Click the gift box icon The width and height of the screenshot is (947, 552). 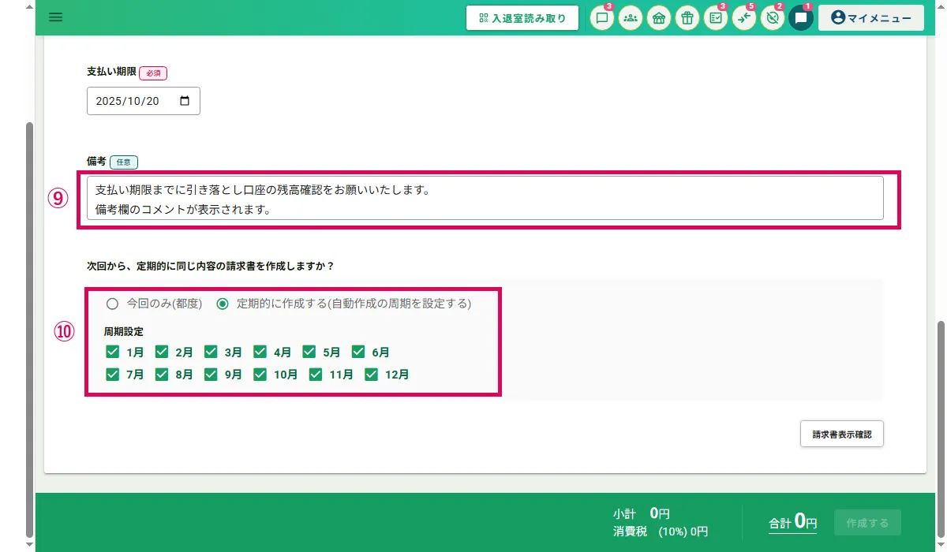point(687,18)
